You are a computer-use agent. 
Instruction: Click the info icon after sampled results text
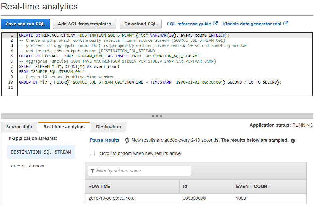(293, 140)
